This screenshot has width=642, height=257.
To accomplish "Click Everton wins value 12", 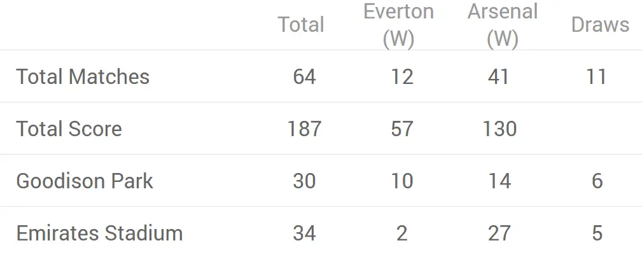I will pyautogui.click(x=401, y=77).
